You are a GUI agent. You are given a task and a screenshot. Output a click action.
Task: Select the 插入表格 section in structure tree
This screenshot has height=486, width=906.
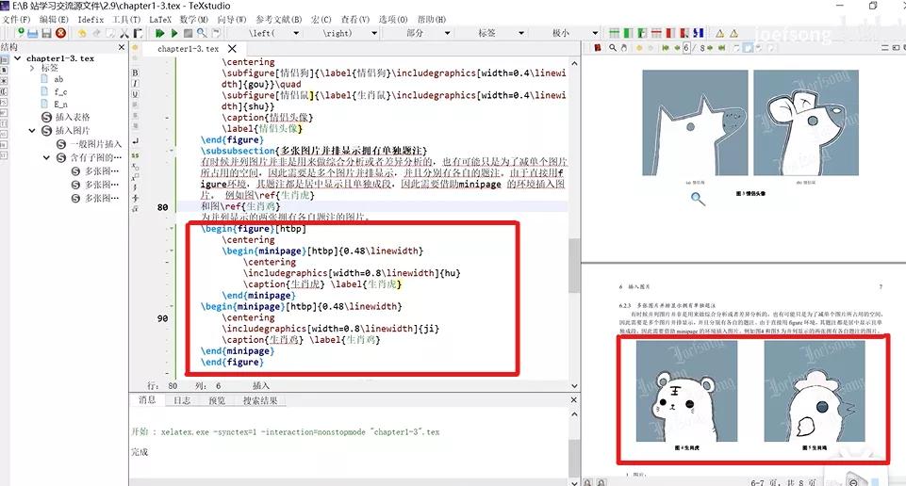coord(73,117)
